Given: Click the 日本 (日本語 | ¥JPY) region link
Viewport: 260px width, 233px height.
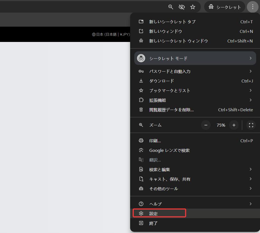Looking at the screenshot, I should coord(110,35).
